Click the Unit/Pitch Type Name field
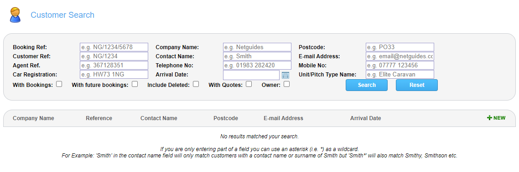 [400, 75]
